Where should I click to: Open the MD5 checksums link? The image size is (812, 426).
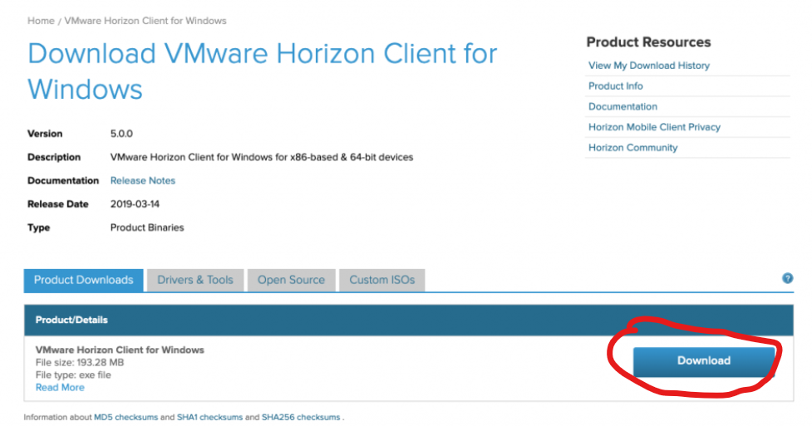(125, 417)
